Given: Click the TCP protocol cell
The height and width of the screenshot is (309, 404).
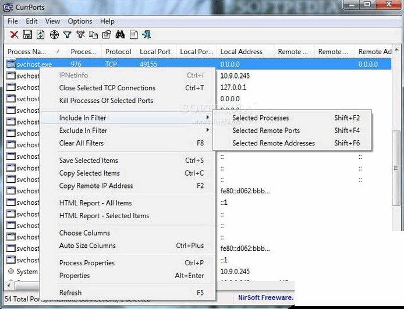Looking at the screenshot, I should (111, 64).
